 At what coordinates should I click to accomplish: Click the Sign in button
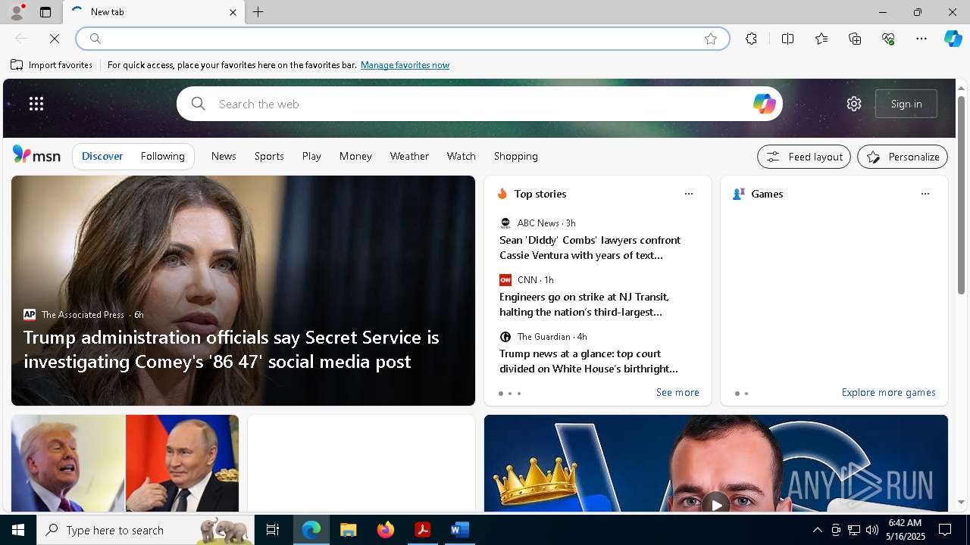(906, 104)
